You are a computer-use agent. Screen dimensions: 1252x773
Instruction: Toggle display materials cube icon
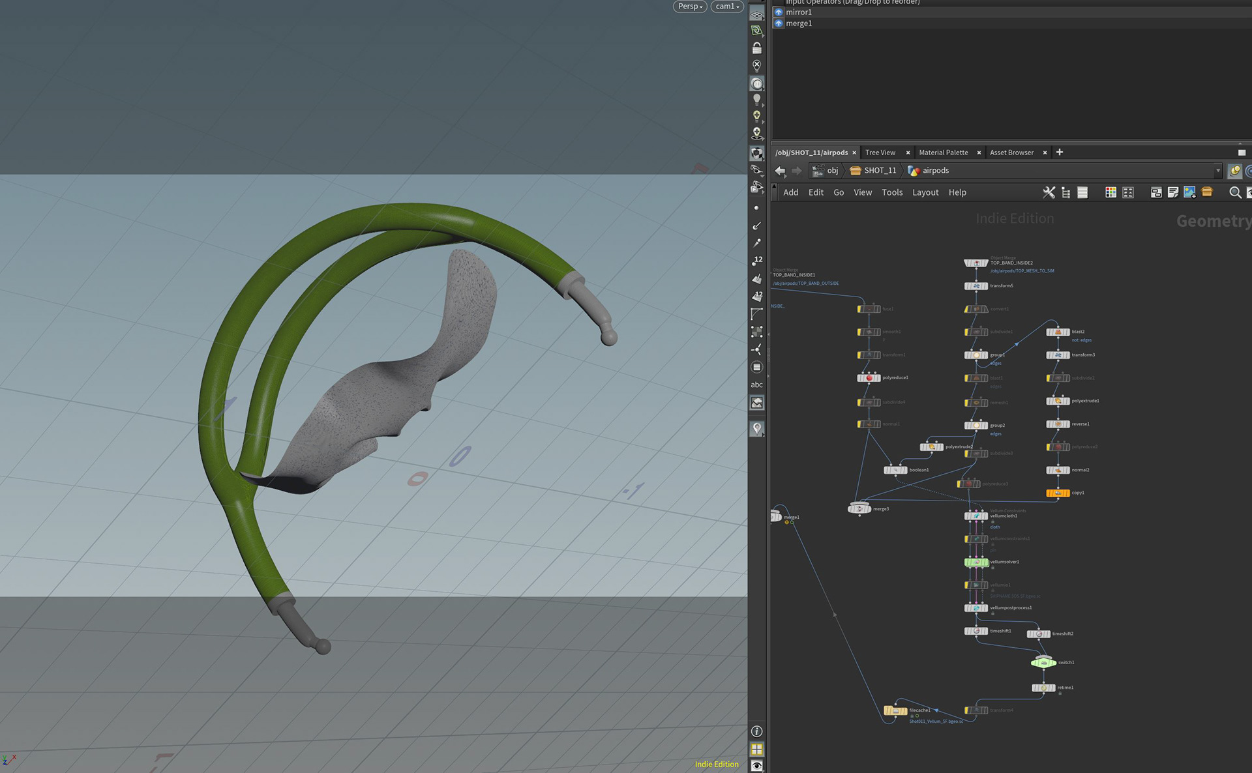pyautogui.click(x=756, y=154)
